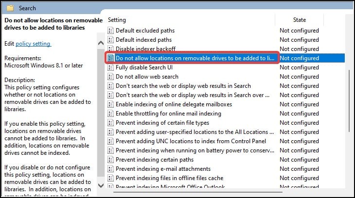
Task: Select Prevent adding UNC locations to index policy
Action: click(191, 141)
